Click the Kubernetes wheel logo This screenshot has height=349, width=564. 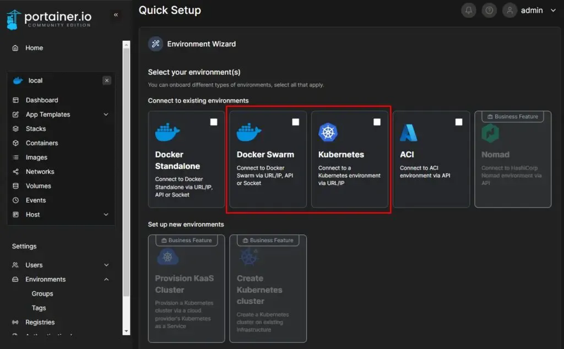point(328,132)
